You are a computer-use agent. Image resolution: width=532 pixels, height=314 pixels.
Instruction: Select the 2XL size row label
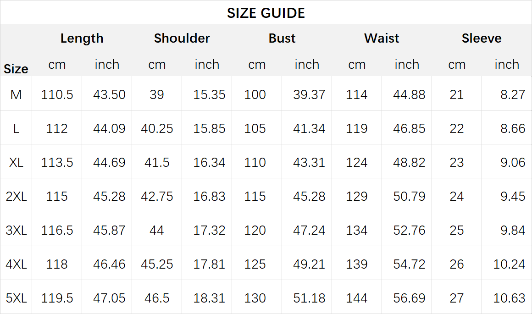click(16, 196)
